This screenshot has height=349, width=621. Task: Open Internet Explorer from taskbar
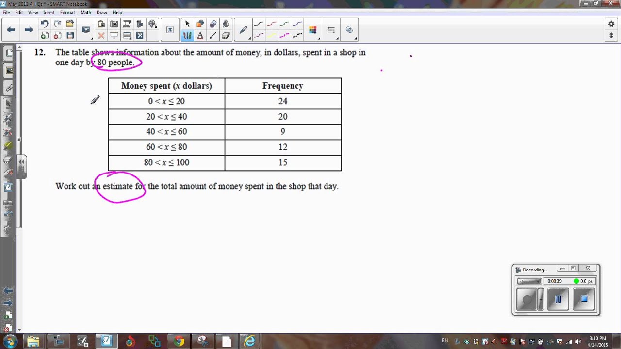click(250, 342)
